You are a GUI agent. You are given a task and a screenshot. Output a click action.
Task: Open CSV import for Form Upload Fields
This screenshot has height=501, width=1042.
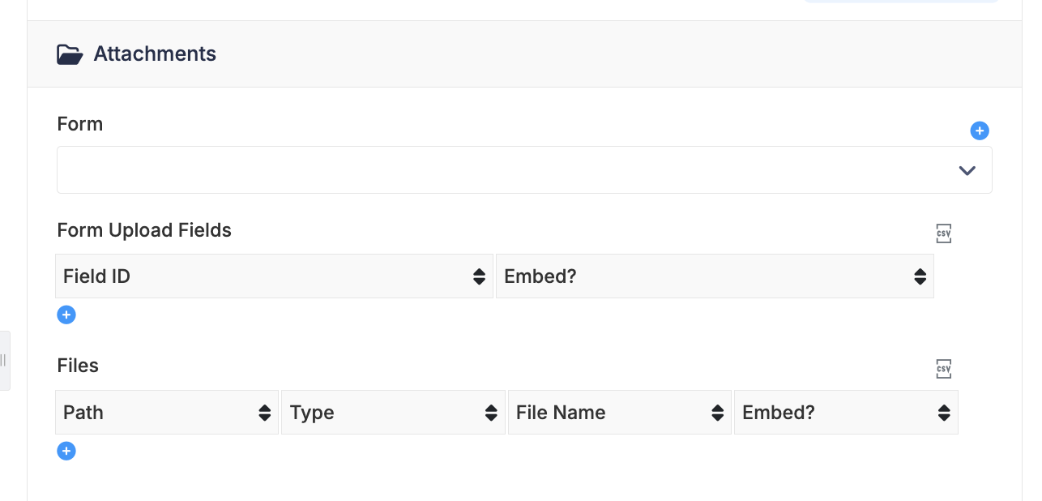(x=943, y=233)
